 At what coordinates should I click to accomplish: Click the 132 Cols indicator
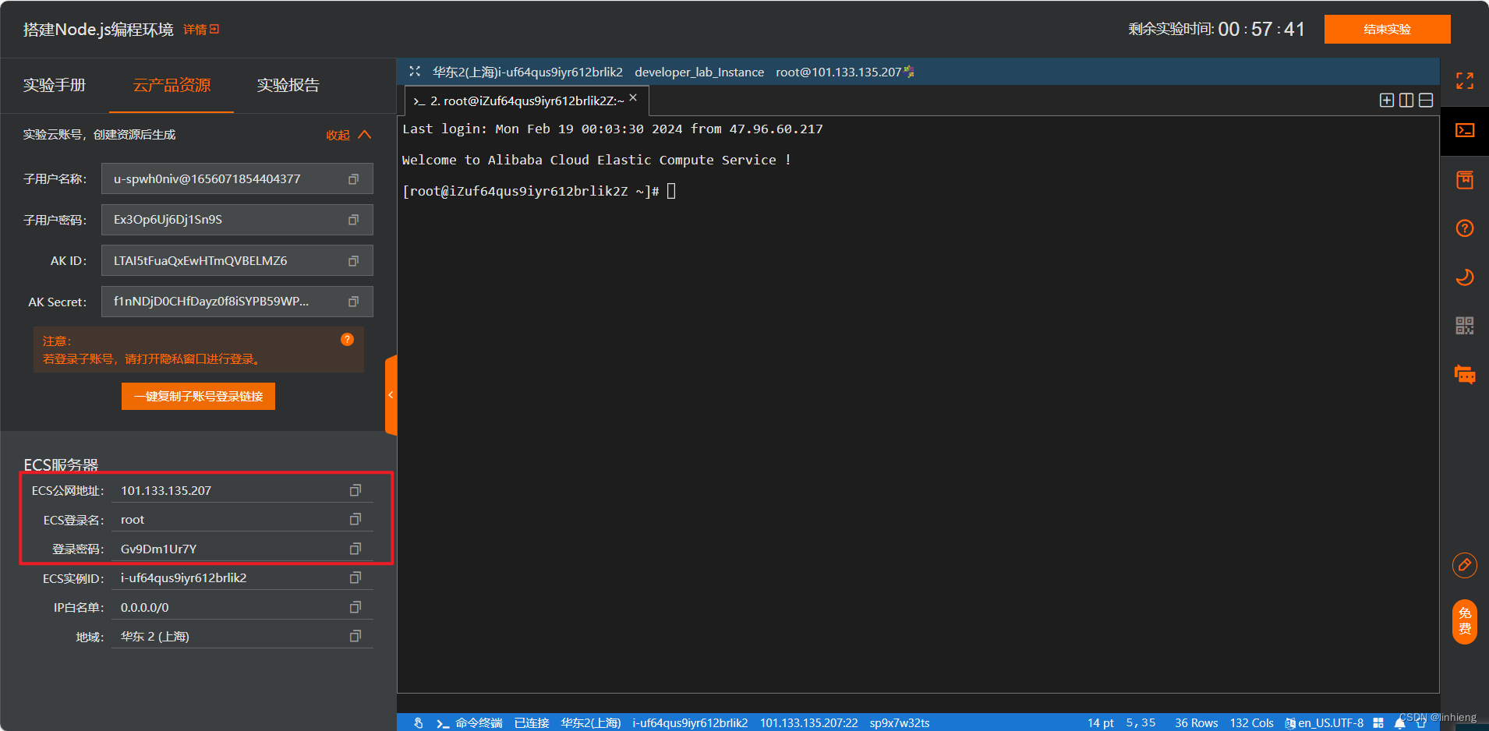1252,723
